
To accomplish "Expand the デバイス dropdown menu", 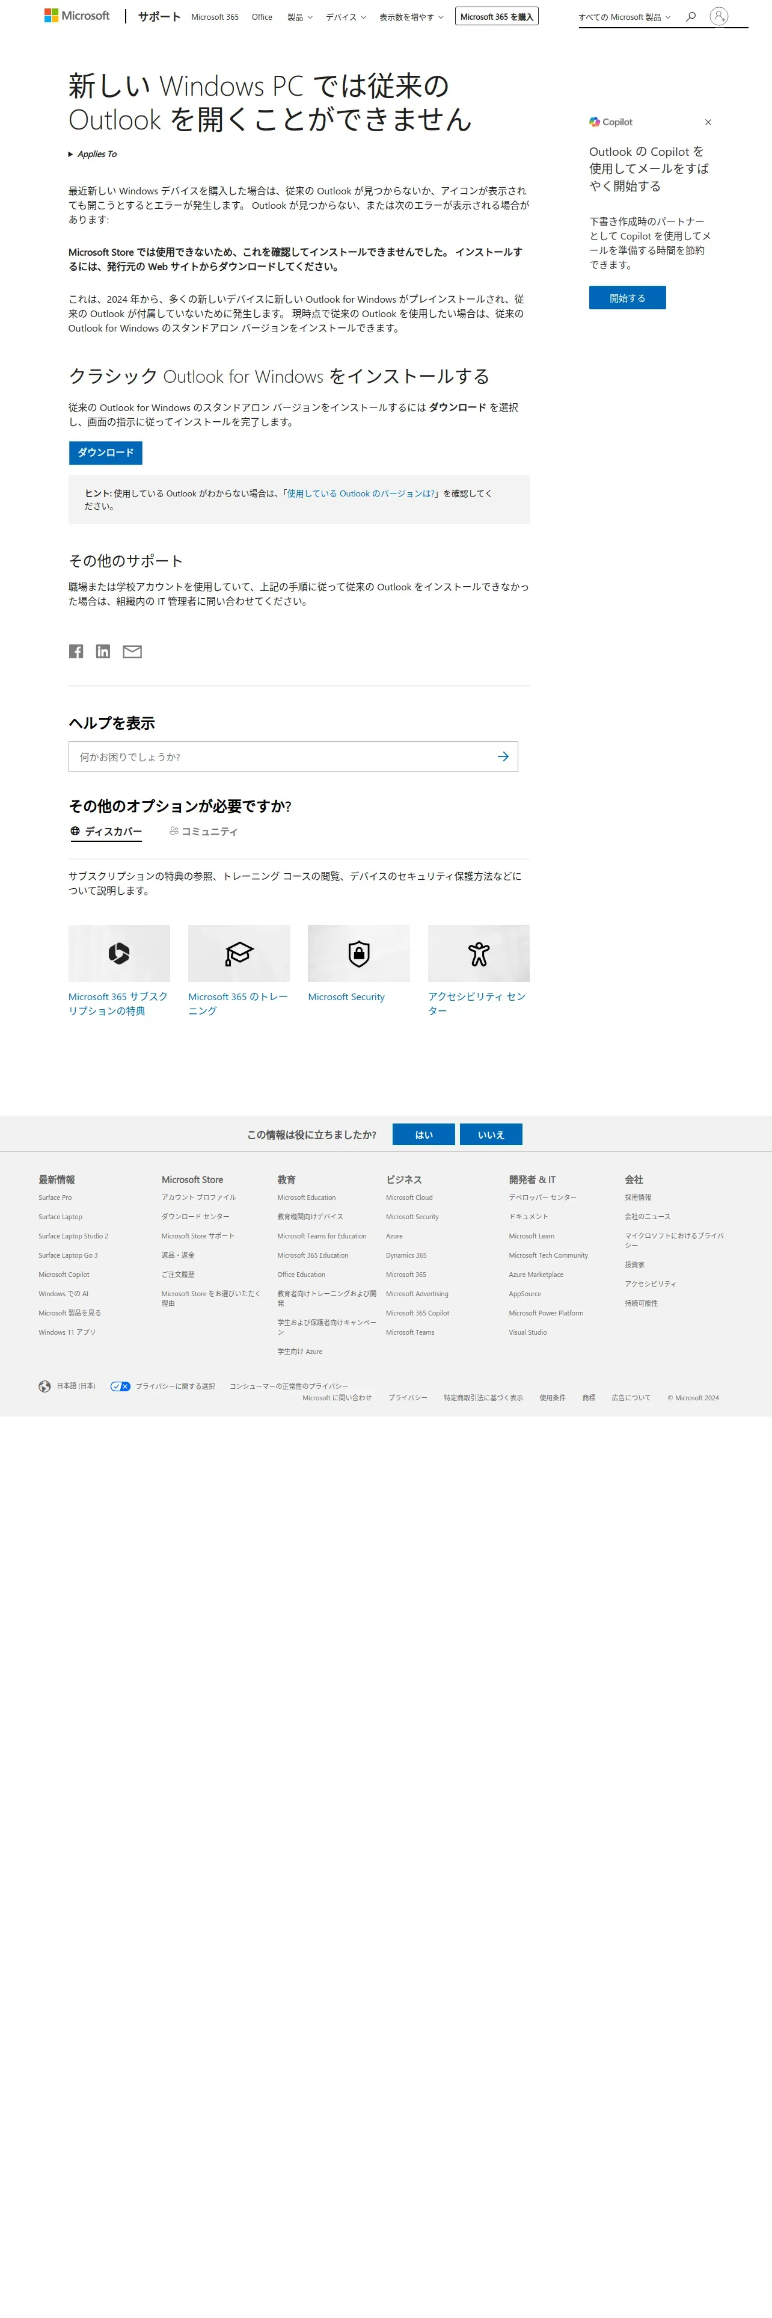I will [x=346, y=17].
